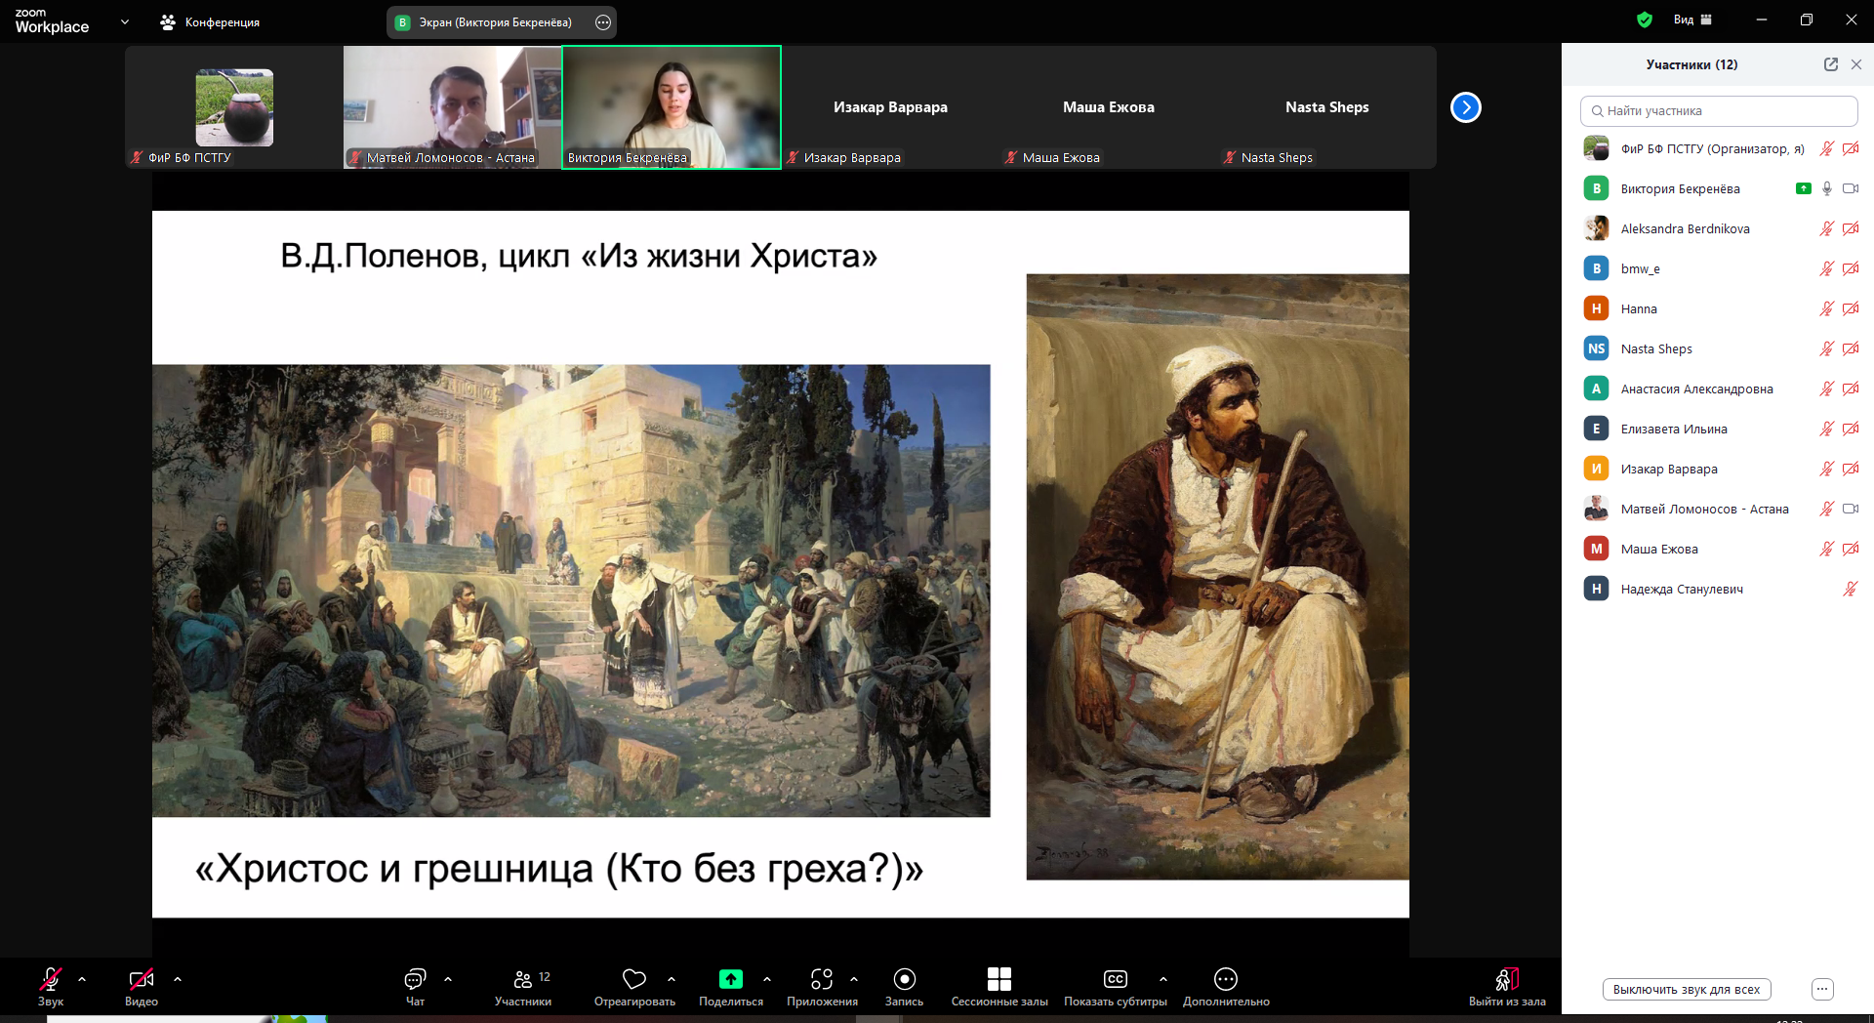Select Матвей Ломоносов - Астана video thumbnail
Image resolution: width=1874 pixels, height=1023 pixels.
pos(453,107)
